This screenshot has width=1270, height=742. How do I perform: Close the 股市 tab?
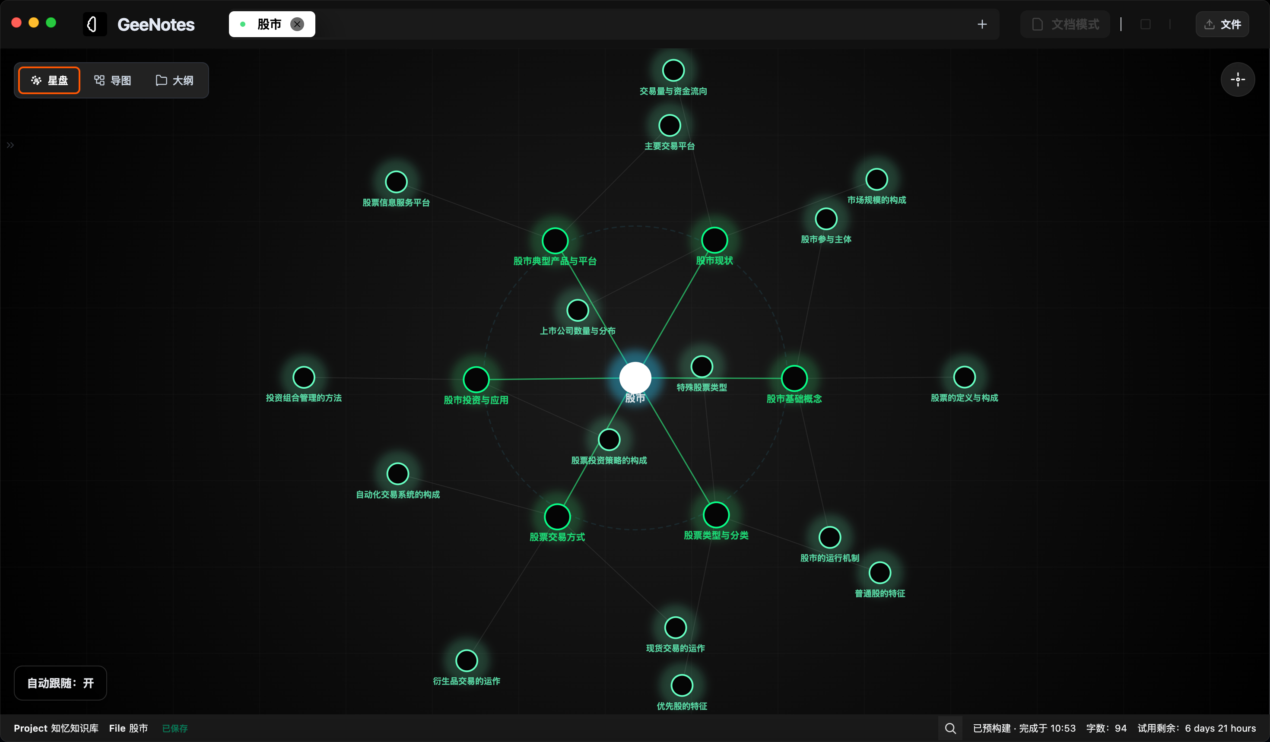[297, 24]
